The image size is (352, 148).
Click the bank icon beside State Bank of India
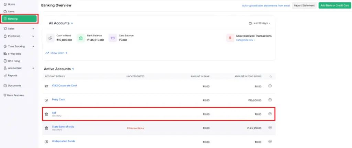coord(46,128)
